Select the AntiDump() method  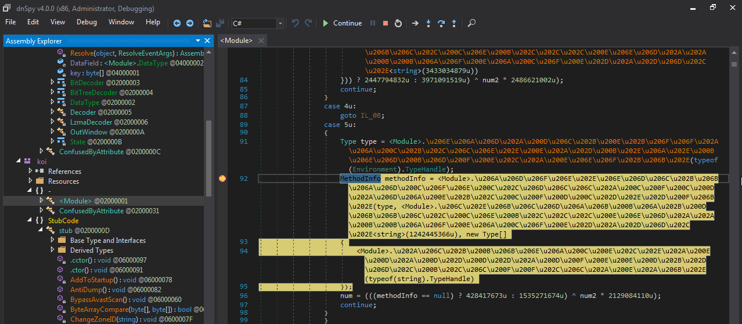click(x=87, y=290)
